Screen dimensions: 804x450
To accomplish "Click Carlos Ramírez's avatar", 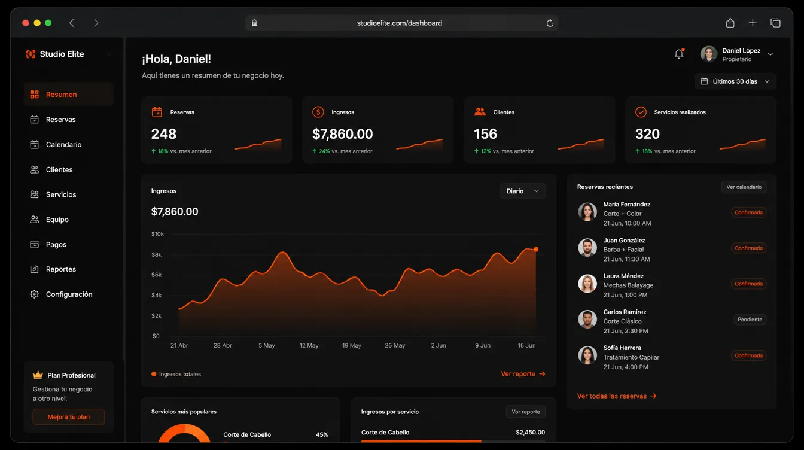I will (587, 320).
